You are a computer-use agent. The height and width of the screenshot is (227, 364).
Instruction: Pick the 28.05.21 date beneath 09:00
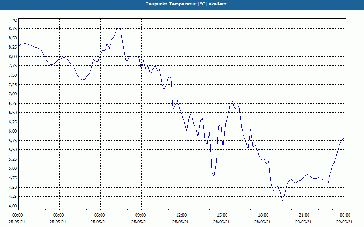(140, 222)
